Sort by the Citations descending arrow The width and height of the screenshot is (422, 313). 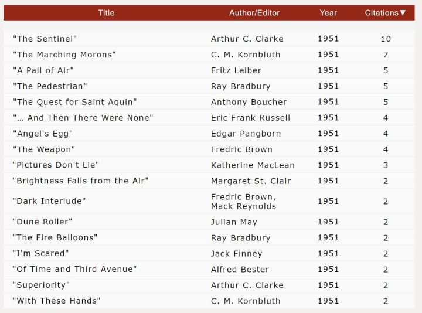[403, 13]
